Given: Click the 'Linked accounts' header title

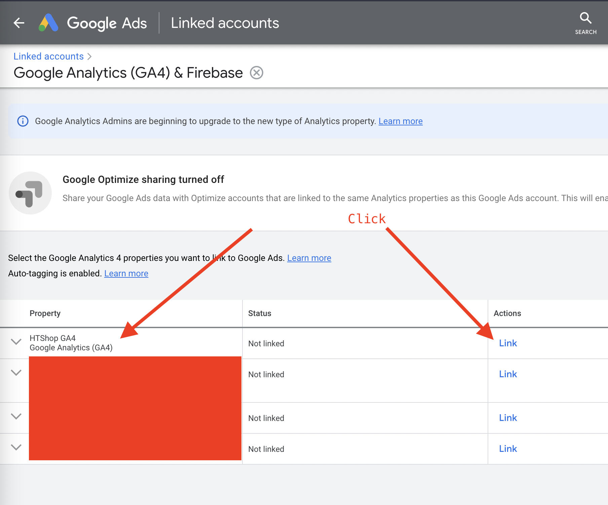Looking at the screenshot, I should click(225, 23).
